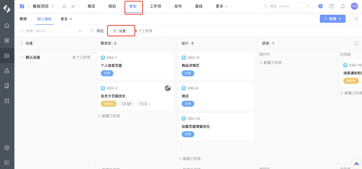Collapse the 默认泳道 swimlane
Viewport: 362px width, 169px height.
pos(21,57)
